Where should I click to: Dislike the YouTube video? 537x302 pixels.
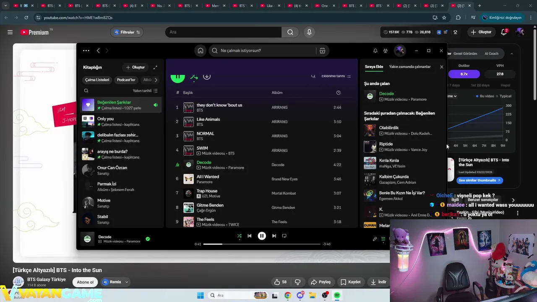tap(297, 282)
